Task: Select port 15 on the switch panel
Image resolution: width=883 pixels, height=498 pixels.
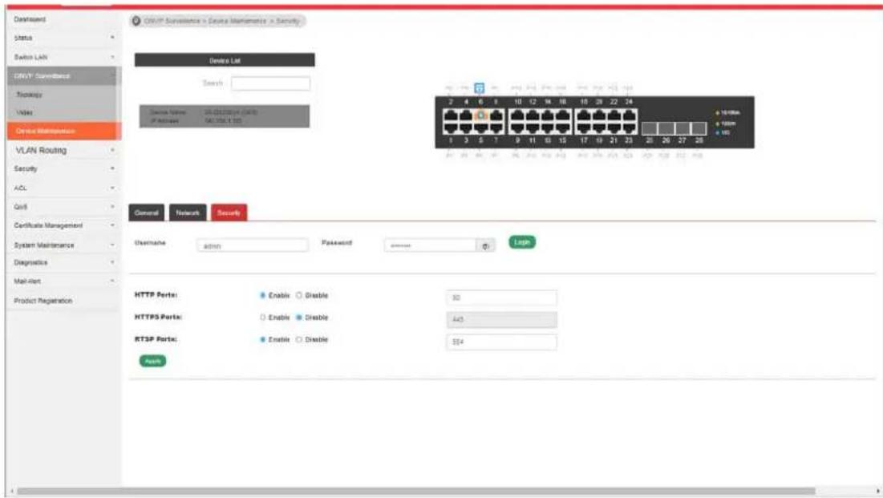Action: (563, 128)
